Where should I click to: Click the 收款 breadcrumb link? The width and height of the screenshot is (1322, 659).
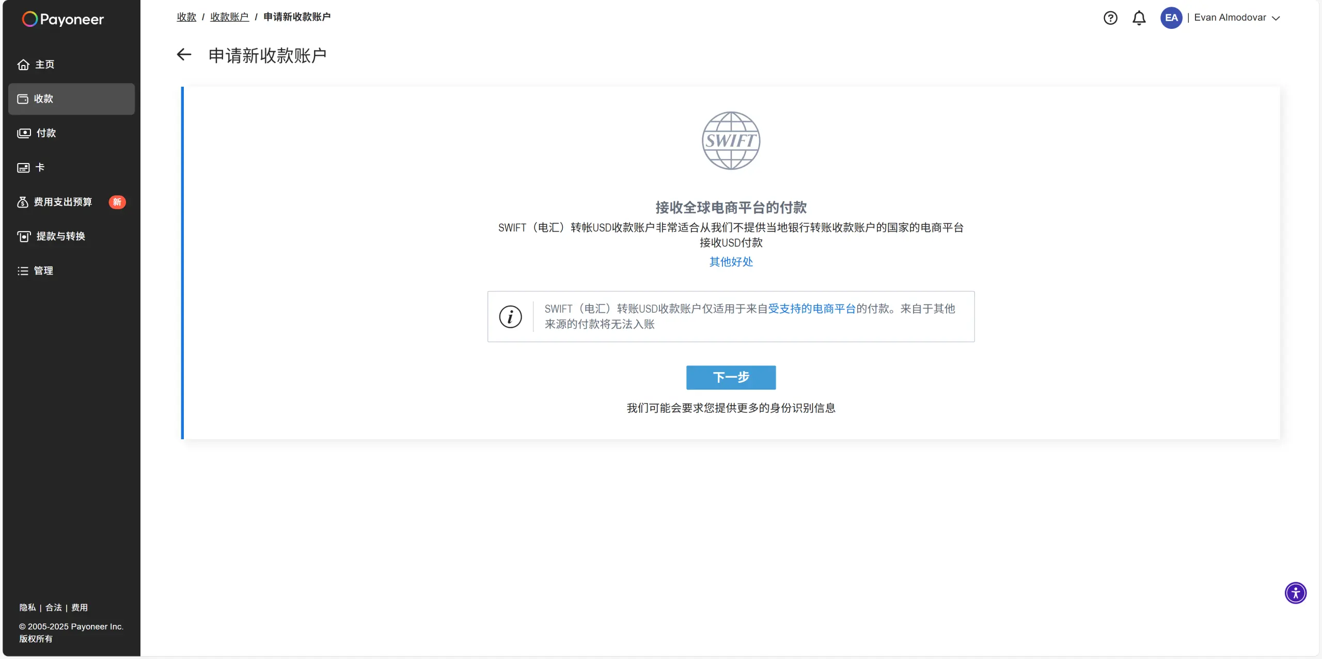tap(186, 17)
